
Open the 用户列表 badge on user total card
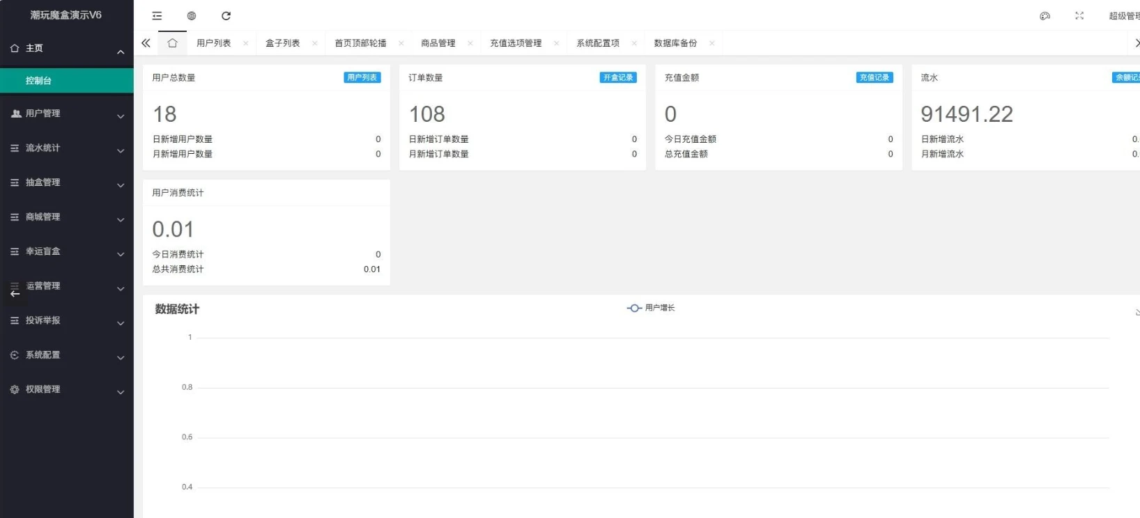(362, 77)
